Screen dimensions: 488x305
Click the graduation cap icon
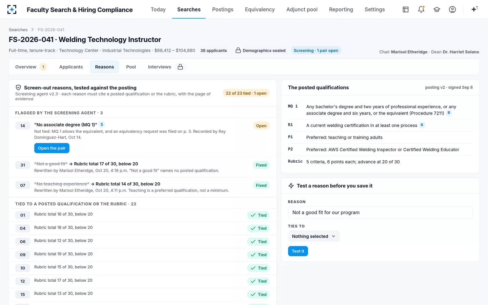[437, 9]
